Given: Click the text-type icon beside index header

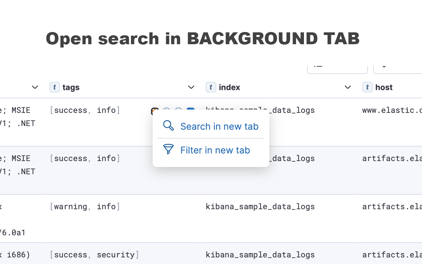Looking at the screenshot, I should (211, 87).
